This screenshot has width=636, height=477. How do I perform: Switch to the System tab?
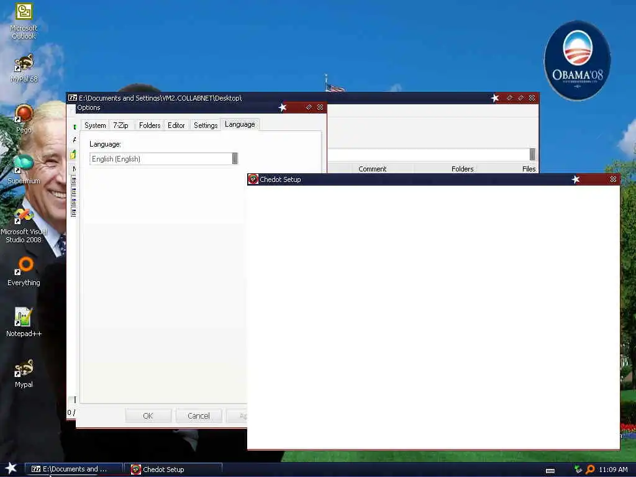pos(95,125)
